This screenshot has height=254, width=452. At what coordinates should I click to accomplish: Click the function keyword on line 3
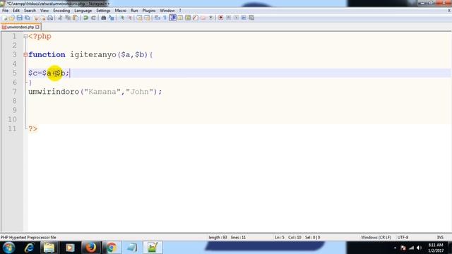(47, 54)
